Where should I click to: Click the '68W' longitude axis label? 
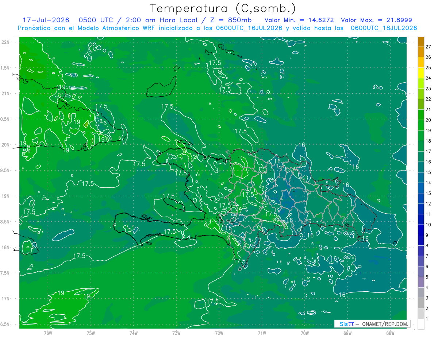390,333
